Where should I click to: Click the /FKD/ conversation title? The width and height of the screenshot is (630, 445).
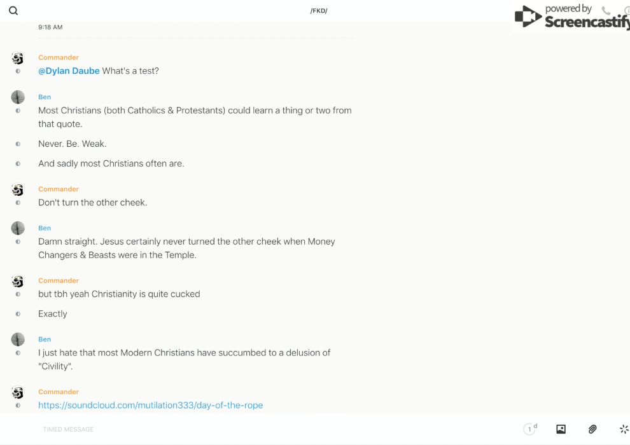pos(318,11)
